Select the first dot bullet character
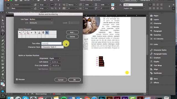The image size is (177, 99). [20, 33]
